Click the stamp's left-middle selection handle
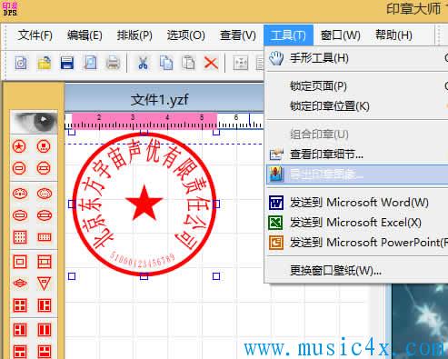 pos(72,204)
